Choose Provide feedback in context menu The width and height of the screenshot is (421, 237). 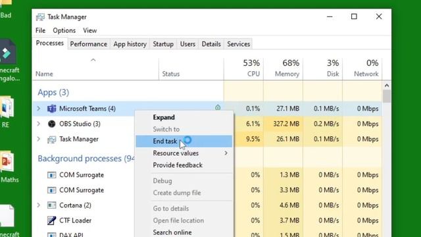point(184,165)
